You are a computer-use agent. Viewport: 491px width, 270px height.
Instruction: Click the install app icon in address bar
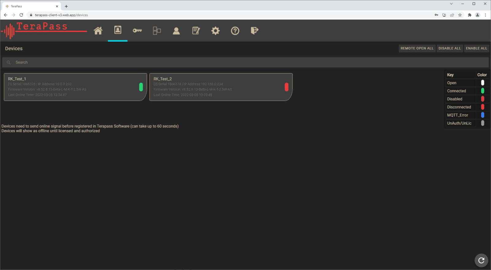444,15
